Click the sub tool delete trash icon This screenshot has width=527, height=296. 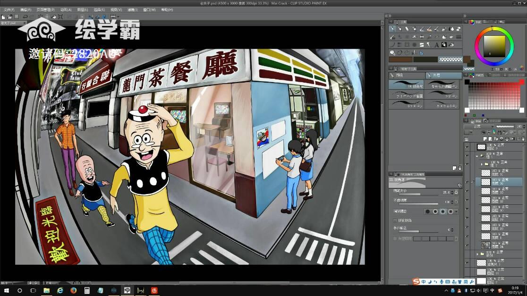tap(460, 168)
